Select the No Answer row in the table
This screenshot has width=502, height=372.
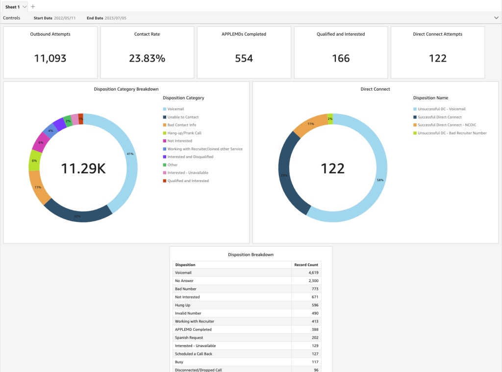click(x=221, y=280)
